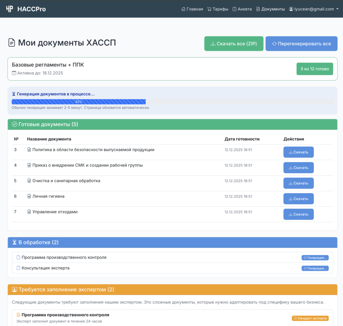Click Word file icon for Управление отходами
This screenshot has height=326, width=343.
[x=29, y=212]
